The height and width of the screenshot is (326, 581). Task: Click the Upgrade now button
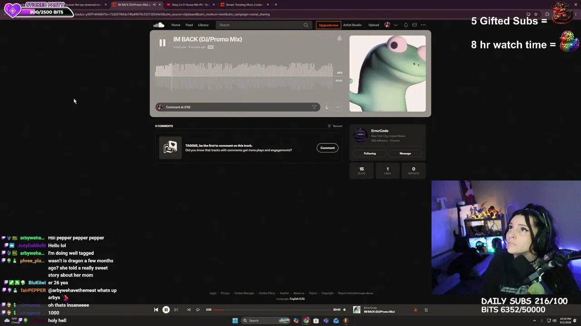click(328, 25)
